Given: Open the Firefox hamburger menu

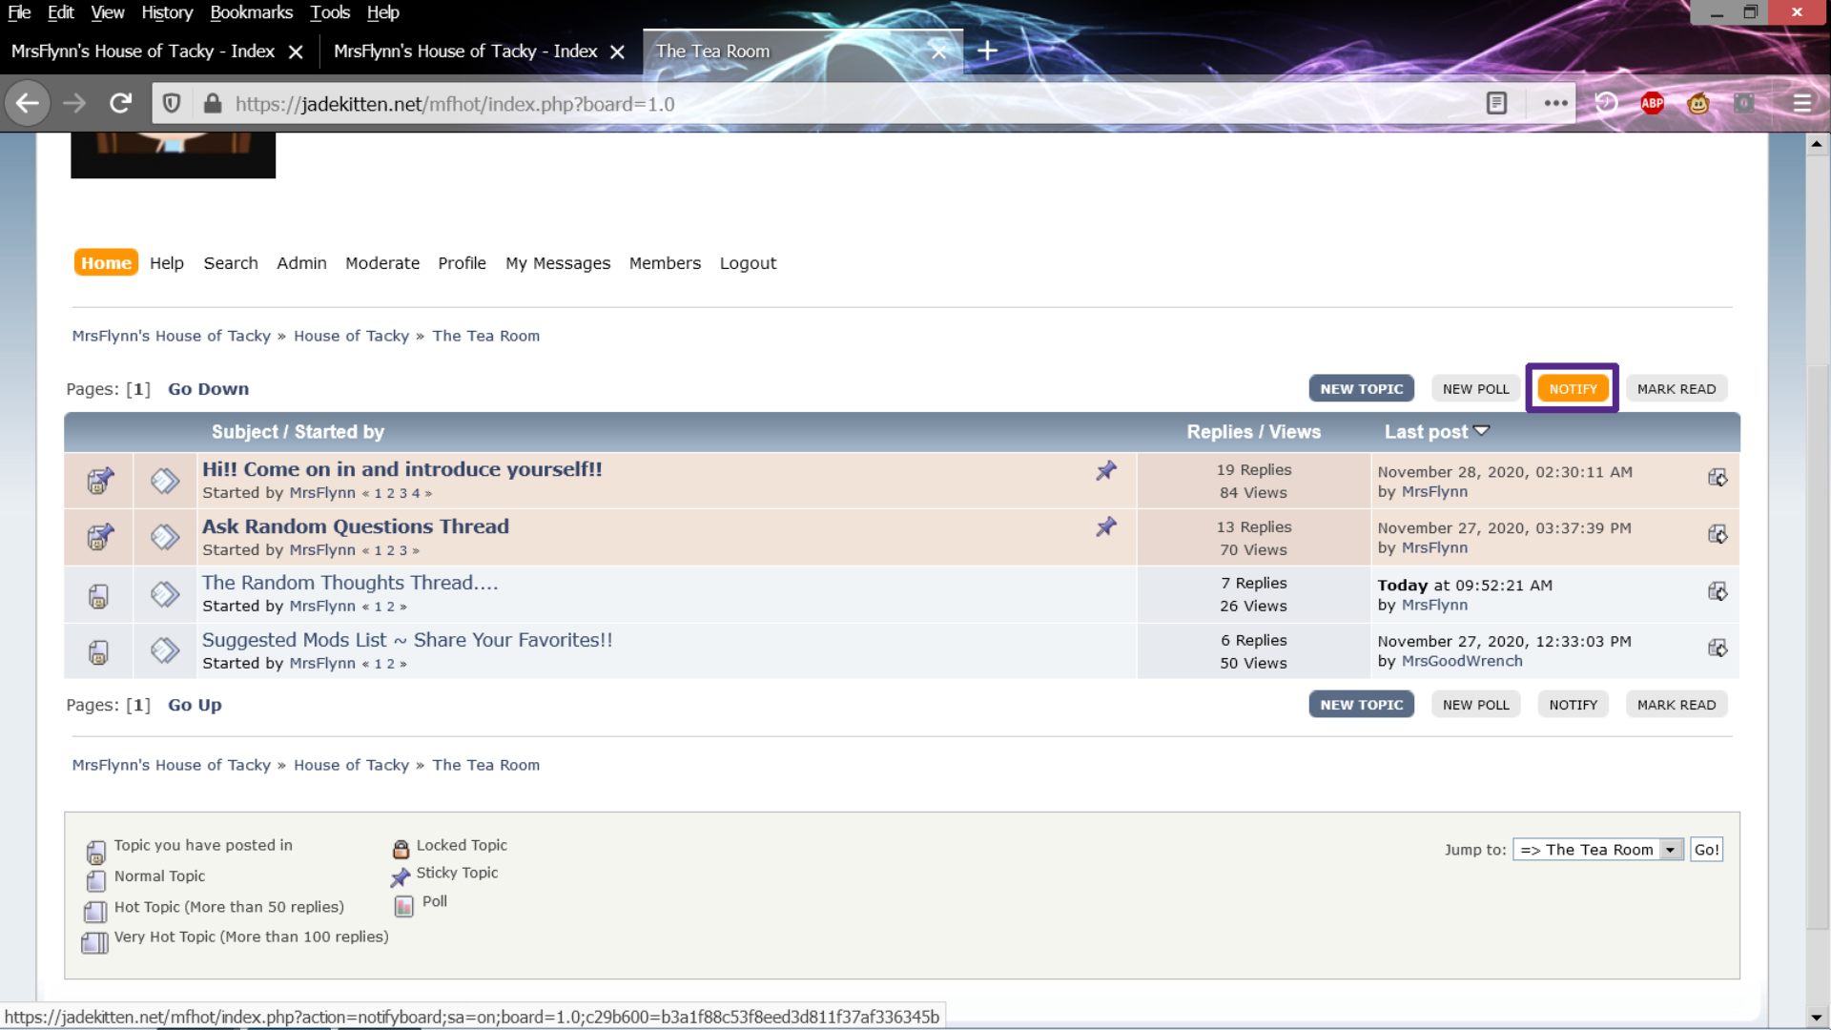Looking at the screenshot, I should tap(1802, 104).
